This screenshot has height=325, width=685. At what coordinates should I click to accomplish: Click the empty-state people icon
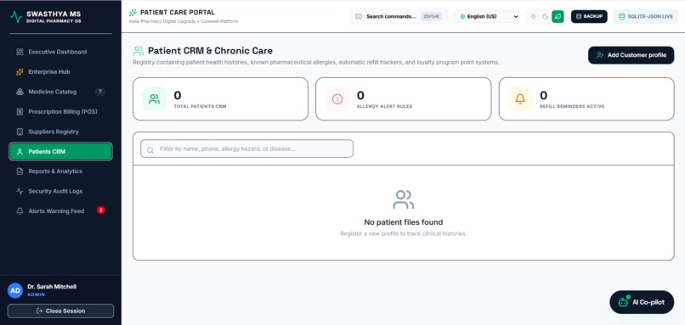(403, 199)
